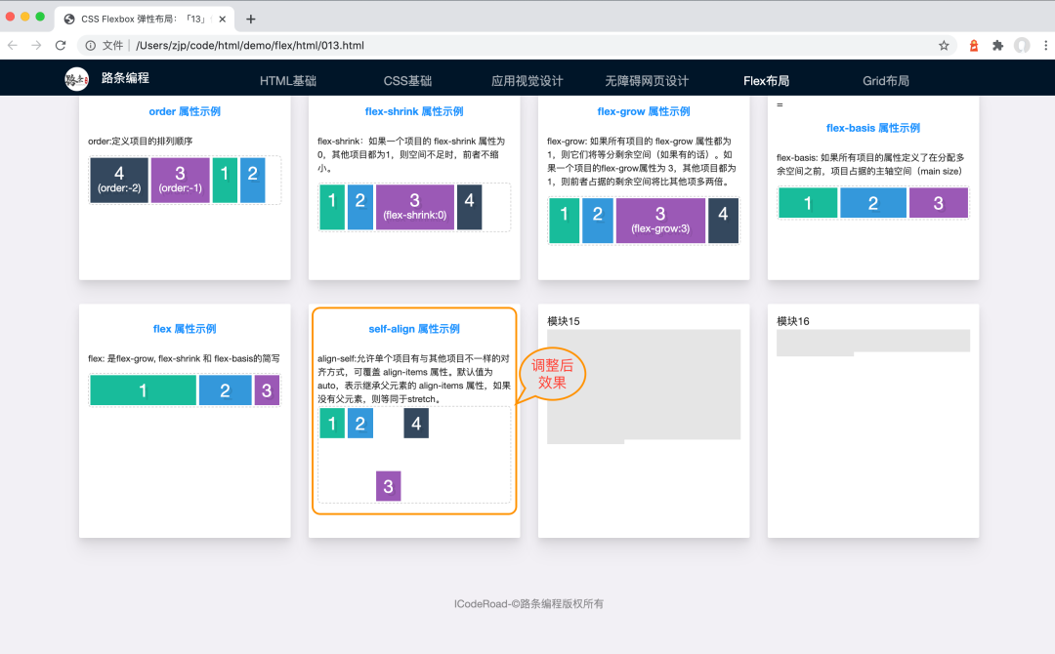Select the Flex布局 navigation item
Image resolution: width=1055 pixels, height=654 pixels.
[767, 80]
